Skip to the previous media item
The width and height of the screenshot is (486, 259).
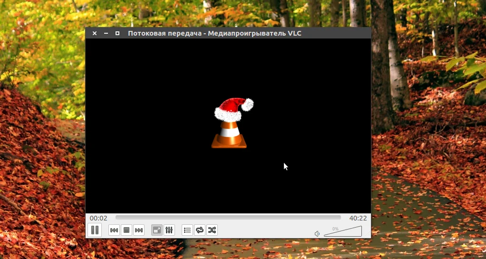pyautogui.click(x=114, y=230)
